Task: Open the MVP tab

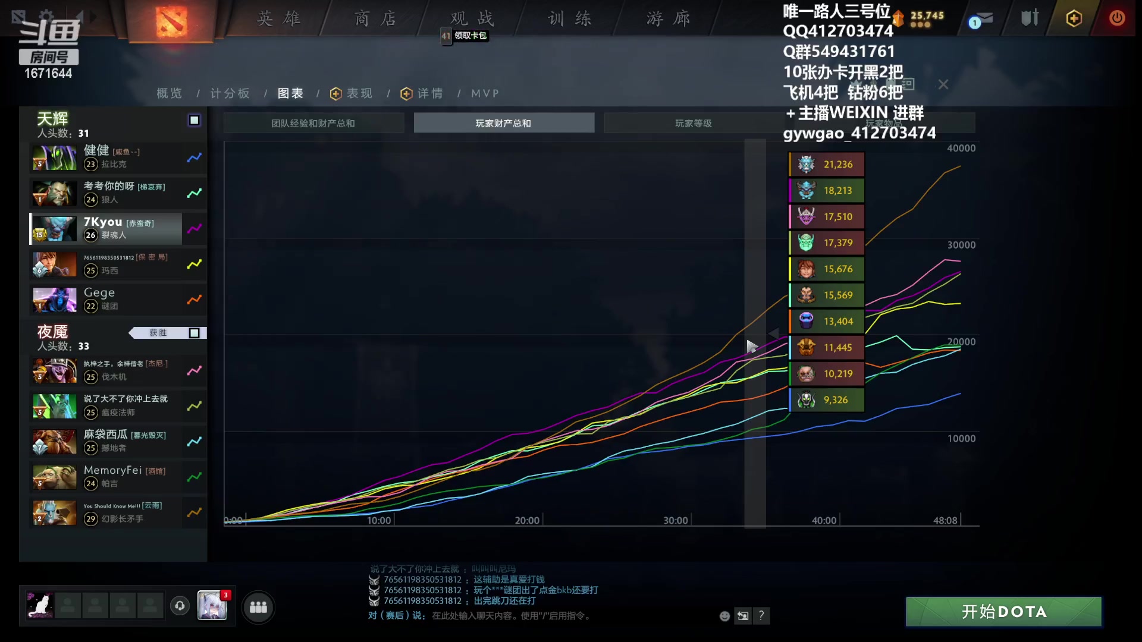Action: 485,93
